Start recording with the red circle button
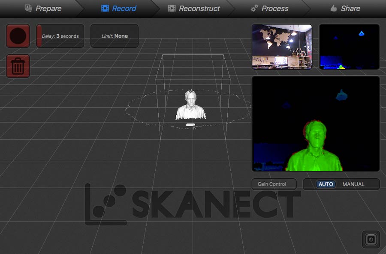Screen dimensions: 386x254 (18, 36)
